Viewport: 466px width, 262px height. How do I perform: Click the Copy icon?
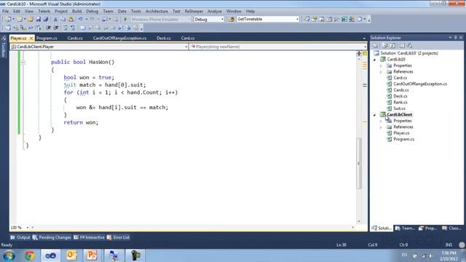(x=63, y=20)
